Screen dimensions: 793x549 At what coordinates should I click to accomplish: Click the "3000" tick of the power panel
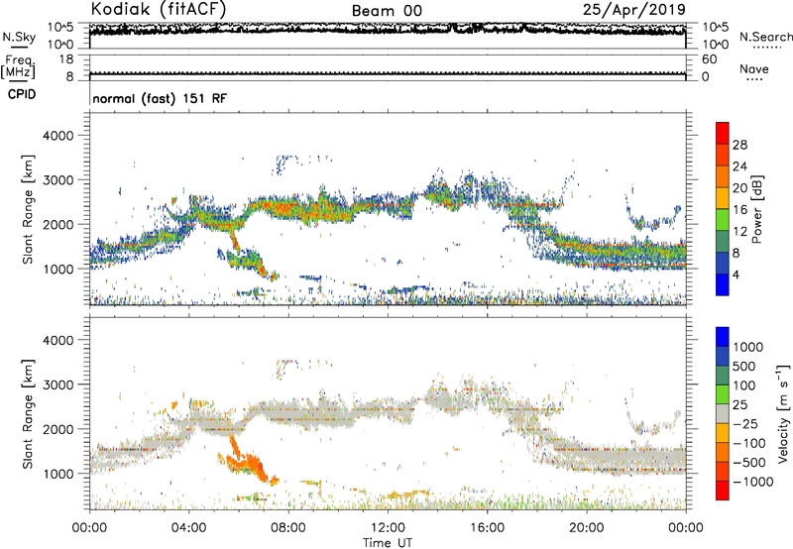pyautogui.click(x=57, y=180)
